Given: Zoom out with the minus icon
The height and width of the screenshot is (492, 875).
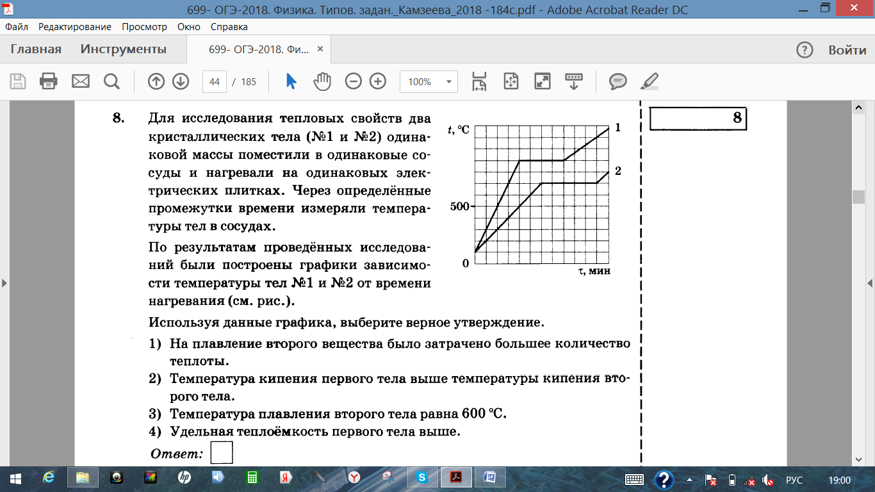Looking at the screenshot, I should coord(354,81).
